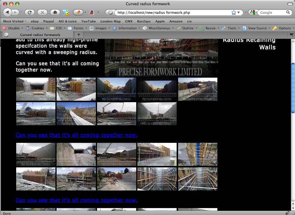295x215 pixels.
Task: Open the Amazon bookmark
Action: [x=176, y=21]
